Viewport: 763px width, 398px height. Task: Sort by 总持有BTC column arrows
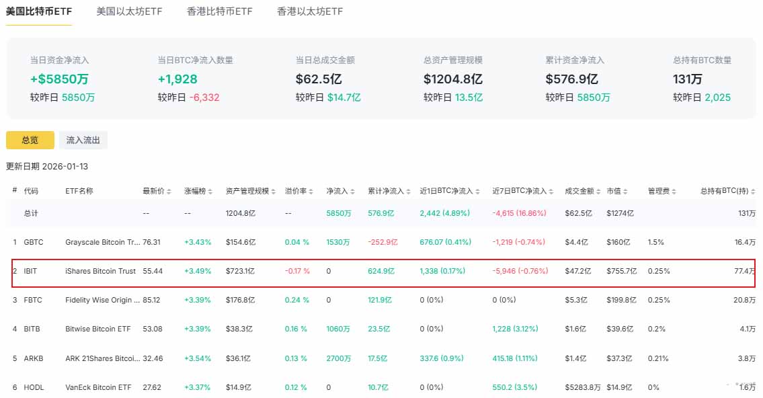(754, 192)
